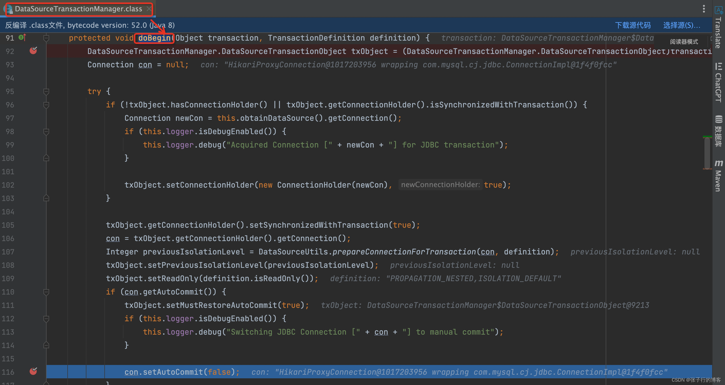This screenshot has width=725, height=385.
Task: Collapse the getAutoCommit fold on line 110
Action: point(47,292)
